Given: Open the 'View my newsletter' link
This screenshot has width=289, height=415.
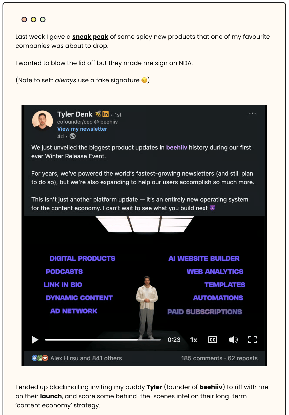Looking at the screenshot, I should click(x=82, y=129).
